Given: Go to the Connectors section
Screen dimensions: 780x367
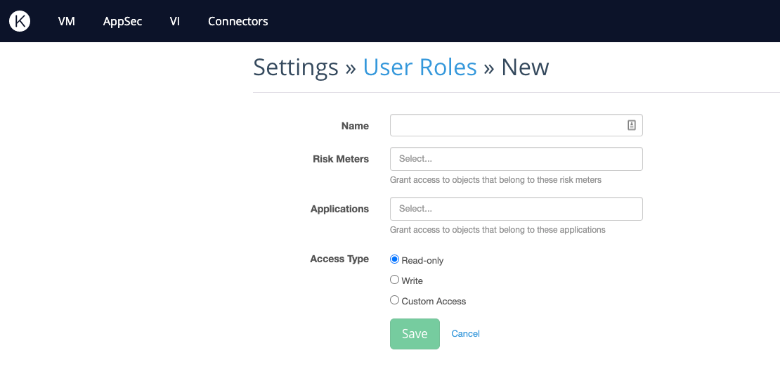Looking at the screenshot, I should pyautogui.click(x=238, y=21).
